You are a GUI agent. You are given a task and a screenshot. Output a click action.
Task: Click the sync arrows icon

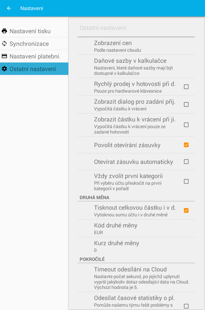(4, 44)
